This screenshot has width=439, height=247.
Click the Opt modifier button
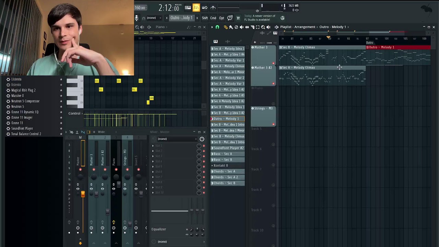(222, 18)
